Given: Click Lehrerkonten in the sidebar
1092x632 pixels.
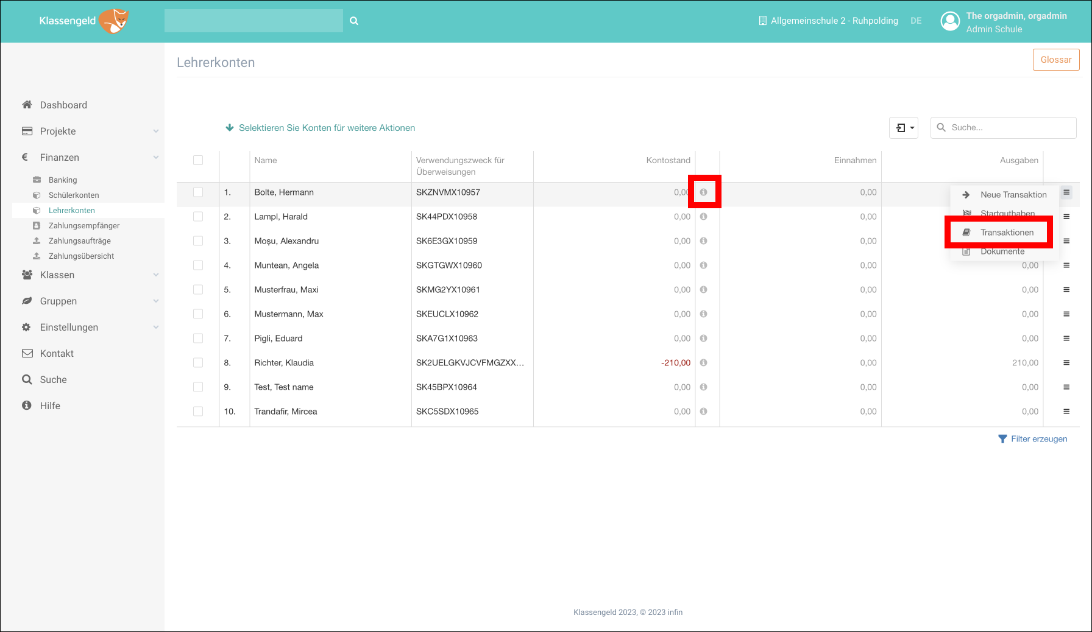Looking at the screenshot, I should click(72, 210).
